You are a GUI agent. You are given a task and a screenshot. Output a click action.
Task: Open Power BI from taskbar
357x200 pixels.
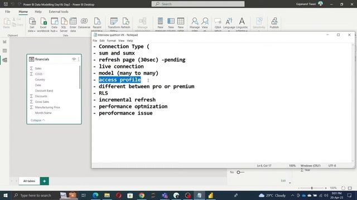click(211, 195)
